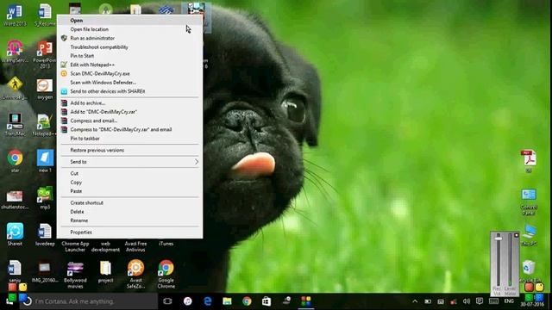The height and width of the screenshot is (310, 552).
Task: Select Rename in context menu
Action: [x=129, y=220]
